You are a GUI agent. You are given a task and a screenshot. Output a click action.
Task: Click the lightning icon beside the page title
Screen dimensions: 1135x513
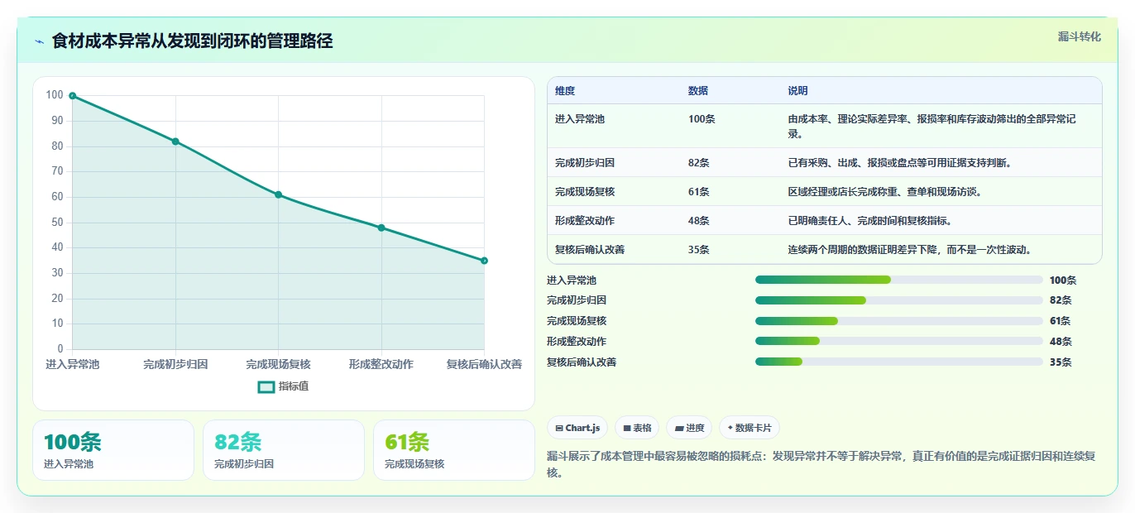click(x=40, y=41)
